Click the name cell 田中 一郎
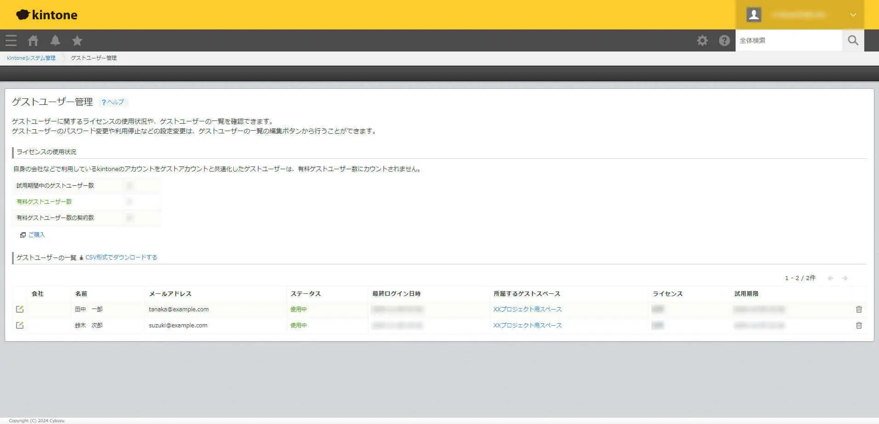The height and width of the screenshot is (424, 879). point(89,309)
